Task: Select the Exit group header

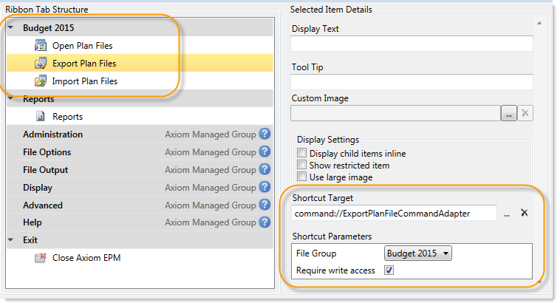Action: (x=140, y=239)
